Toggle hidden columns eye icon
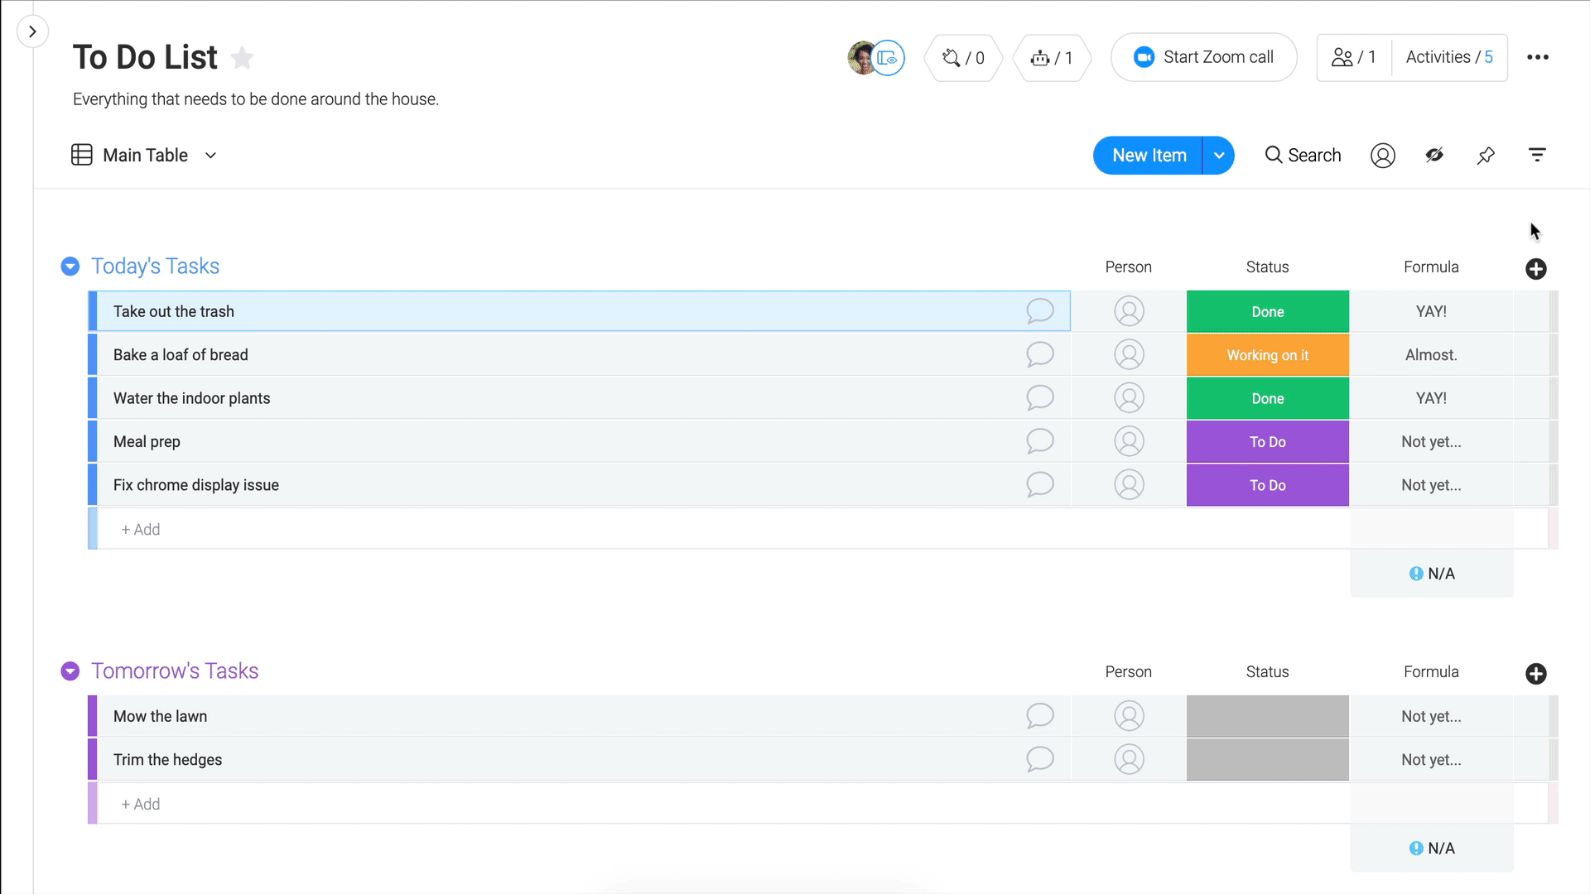Screen dimensions: 1590x894 pyautogui.click(x=1434, y=155)
